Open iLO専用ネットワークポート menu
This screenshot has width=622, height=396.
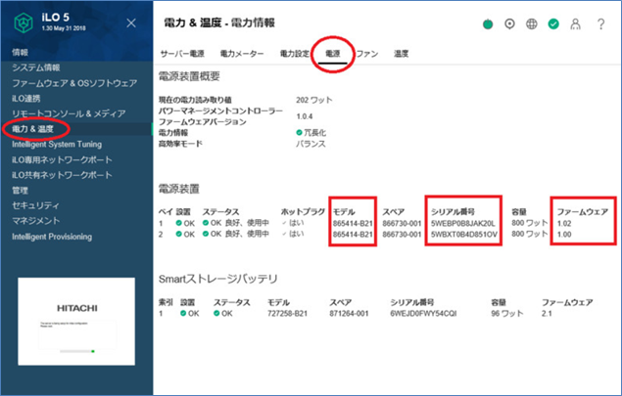coord(62,159)
